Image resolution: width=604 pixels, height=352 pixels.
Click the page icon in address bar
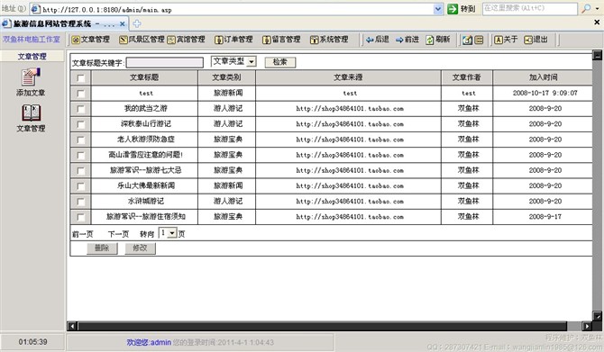click(x=35, y=9)
